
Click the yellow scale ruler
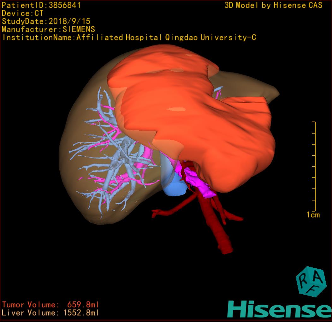(x=315, y=166)
